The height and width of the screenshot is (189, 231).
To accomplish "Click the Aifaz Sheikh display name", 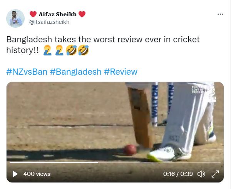I will point(58,14).
